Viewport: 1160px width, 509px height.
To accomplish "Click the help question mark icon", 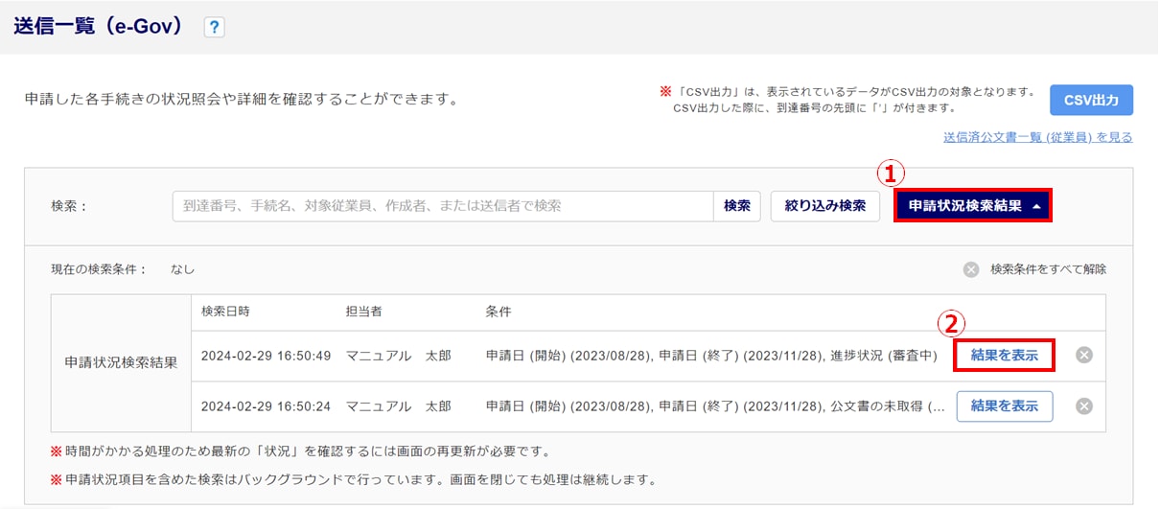I will pos(214,28).
